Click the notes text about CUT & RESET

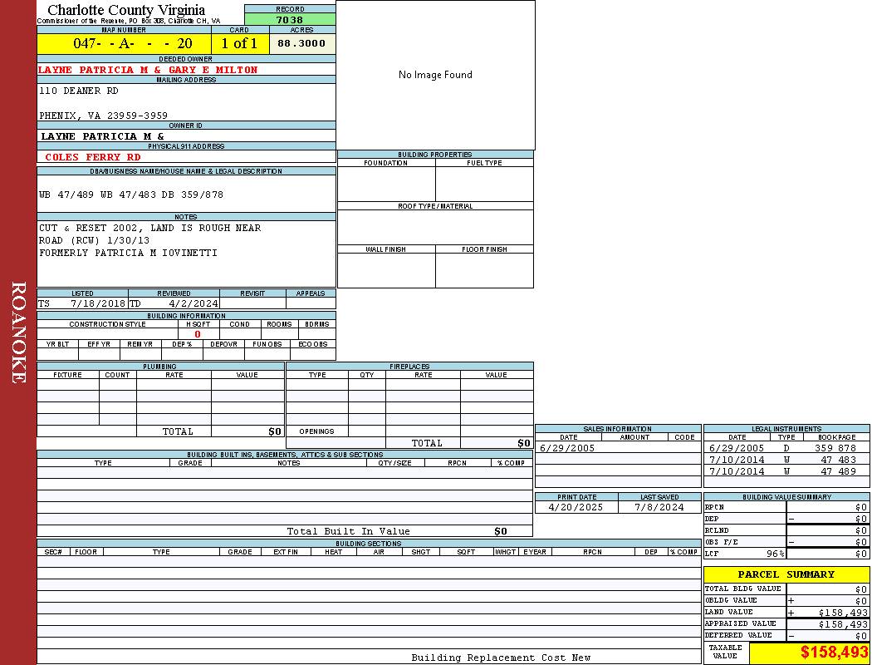click(149, 228)
